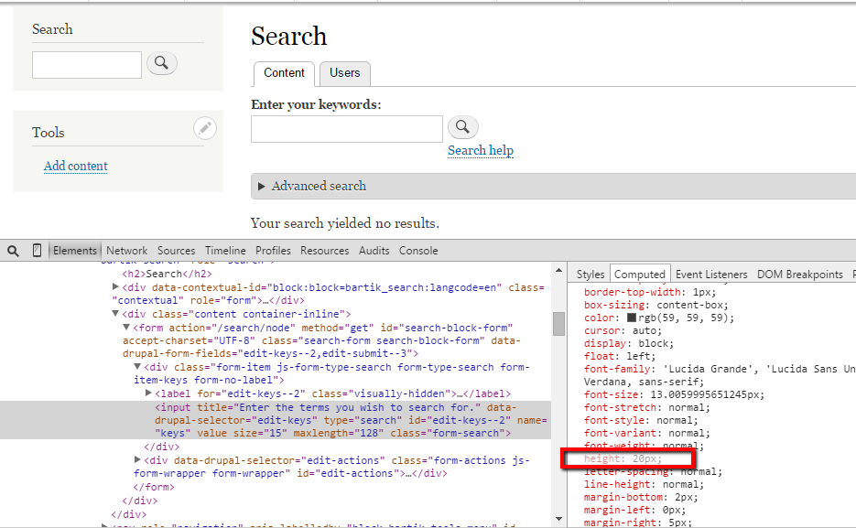Open the DOM Breakpoints sidebar tab
This screenshot has width=856, height=528.
(x=800, y=275)
